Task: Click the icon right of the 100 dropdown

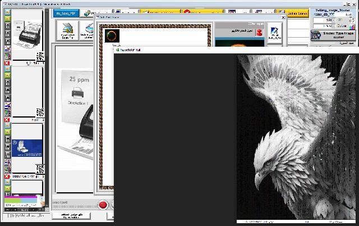Action: point(352,20)
